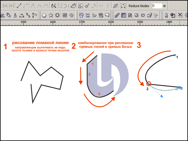Click the circled node 2 on curve
This screenshot has height=141, width=188.
(x=149, y=84)
